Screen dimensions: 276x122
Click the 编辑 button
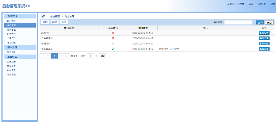pyautogui.click(x=55, y=22)
